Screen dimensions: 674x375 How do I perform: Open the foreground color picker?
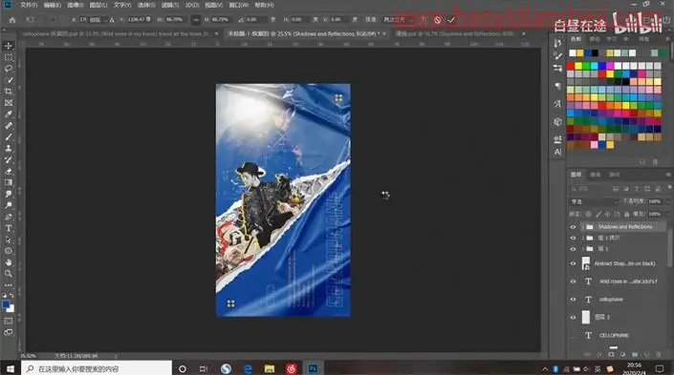click(x=6, y=304)
